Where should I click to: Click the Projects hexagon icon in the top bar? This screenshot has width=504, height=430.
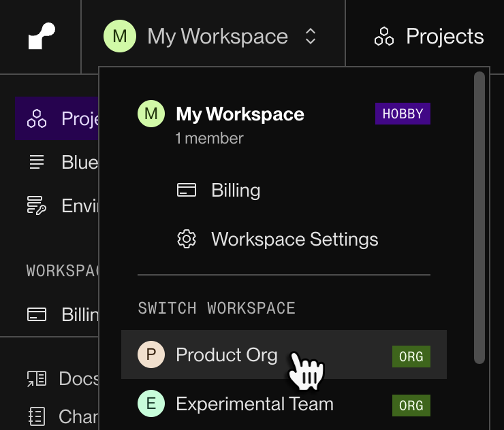[x=383, y=36]
